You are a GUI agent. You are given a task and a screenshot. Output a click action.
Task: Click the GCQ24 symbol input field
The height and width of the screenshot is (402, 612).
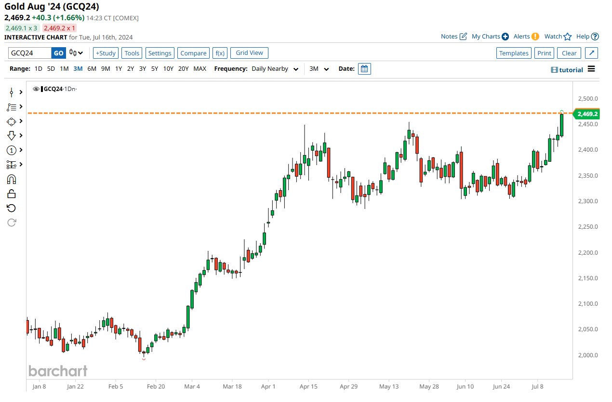click(30, 53)
